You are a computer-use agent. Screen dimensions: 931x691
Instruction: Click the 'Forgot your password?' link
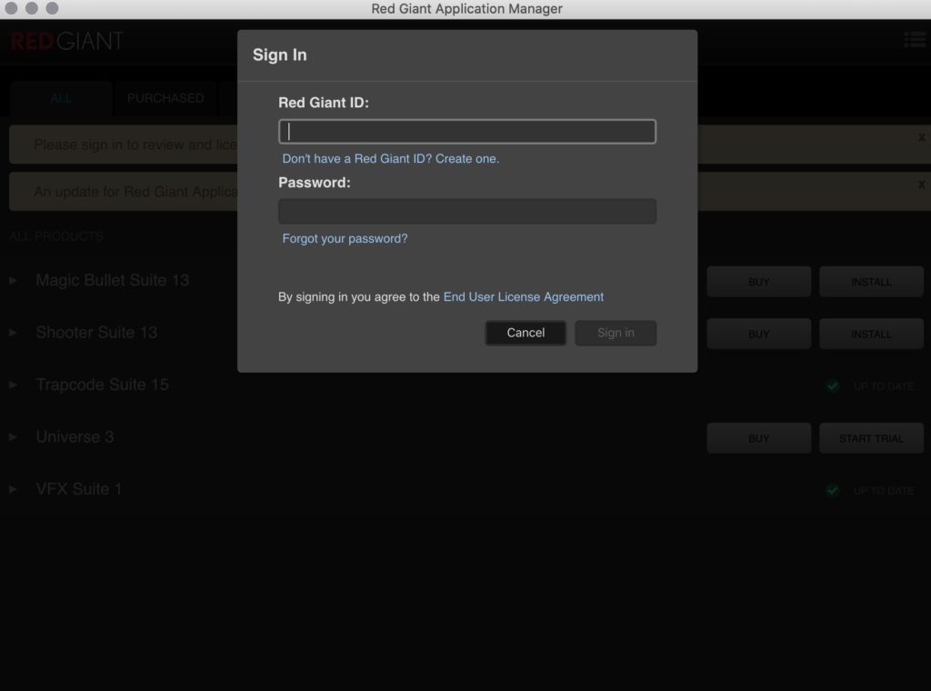[x=345, y=239]
